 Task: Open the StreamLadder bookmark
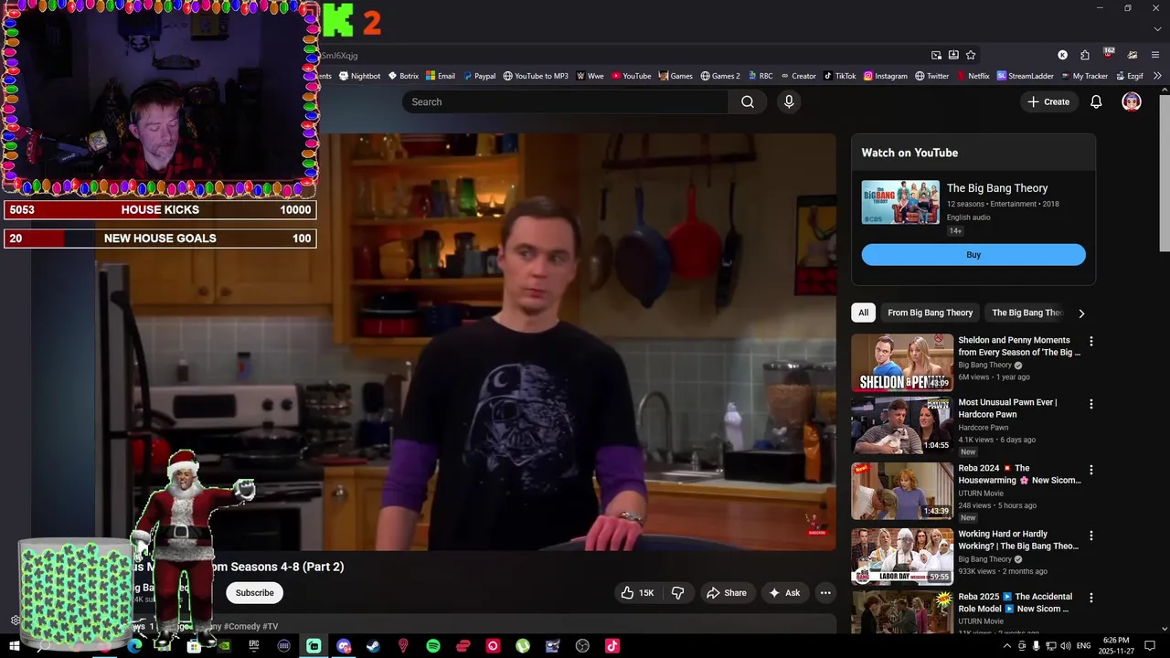[1025, 76]
